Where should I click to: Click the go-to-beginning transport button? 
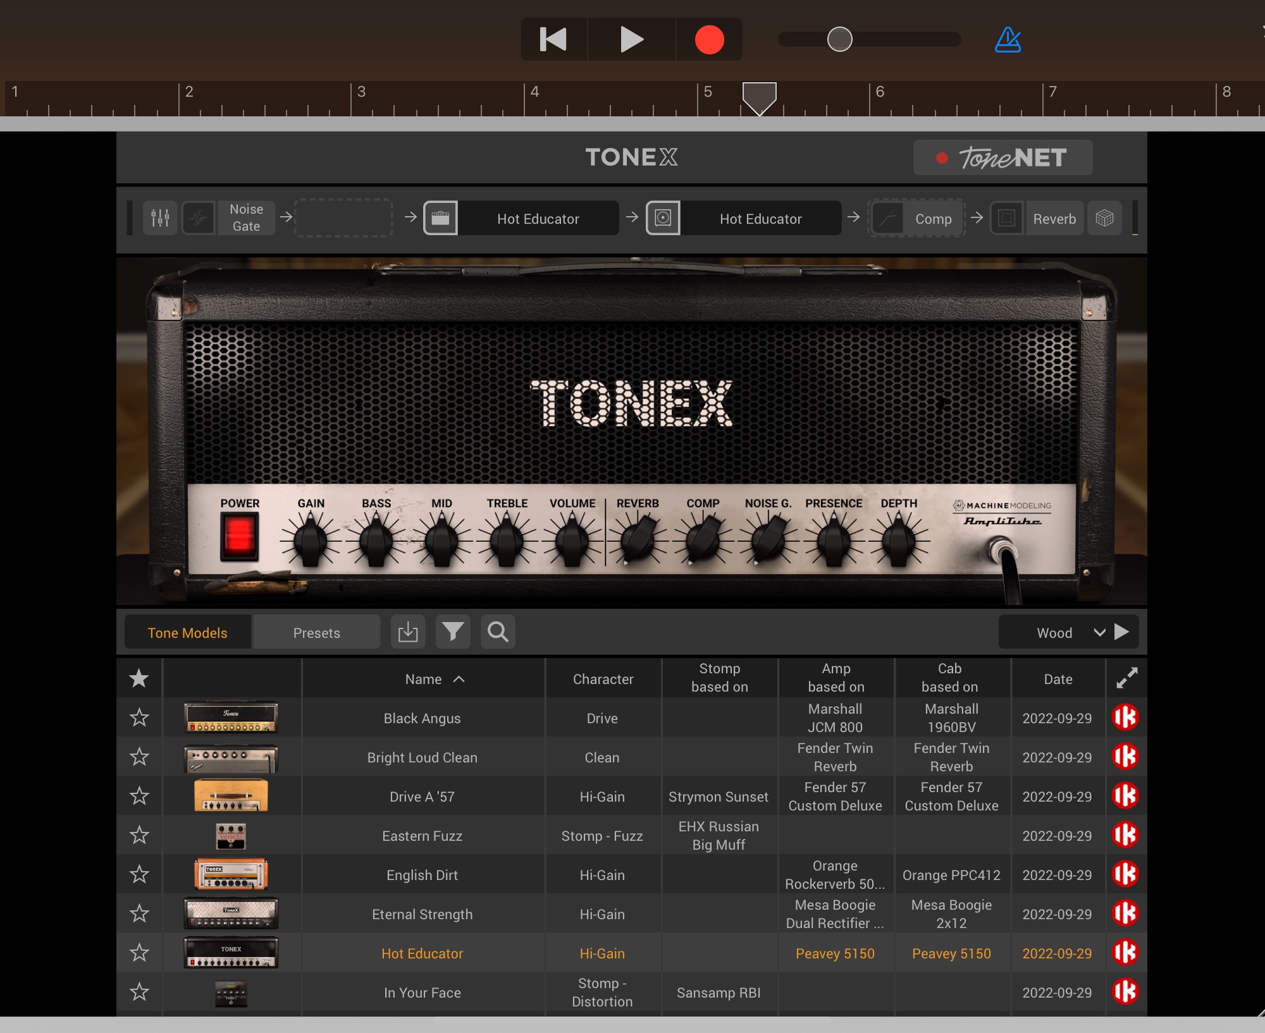[x=553, y=39]
